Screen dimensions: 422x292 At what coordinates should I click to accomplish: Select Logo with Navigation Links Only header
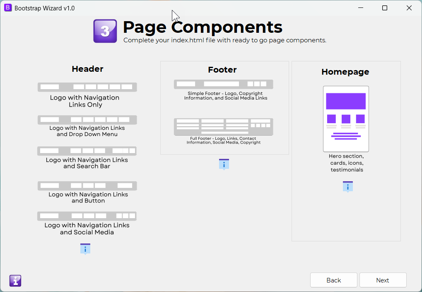click(87, 87)
